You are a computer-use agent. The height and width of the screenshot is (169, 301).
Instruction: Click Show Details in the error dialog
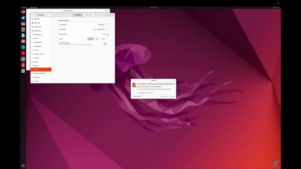(x=137, y=96)
